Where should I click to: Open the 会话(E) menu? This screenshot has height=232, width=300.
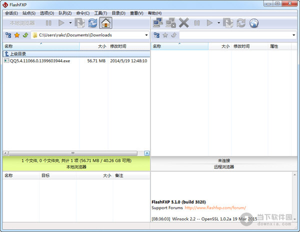point(11,13)
